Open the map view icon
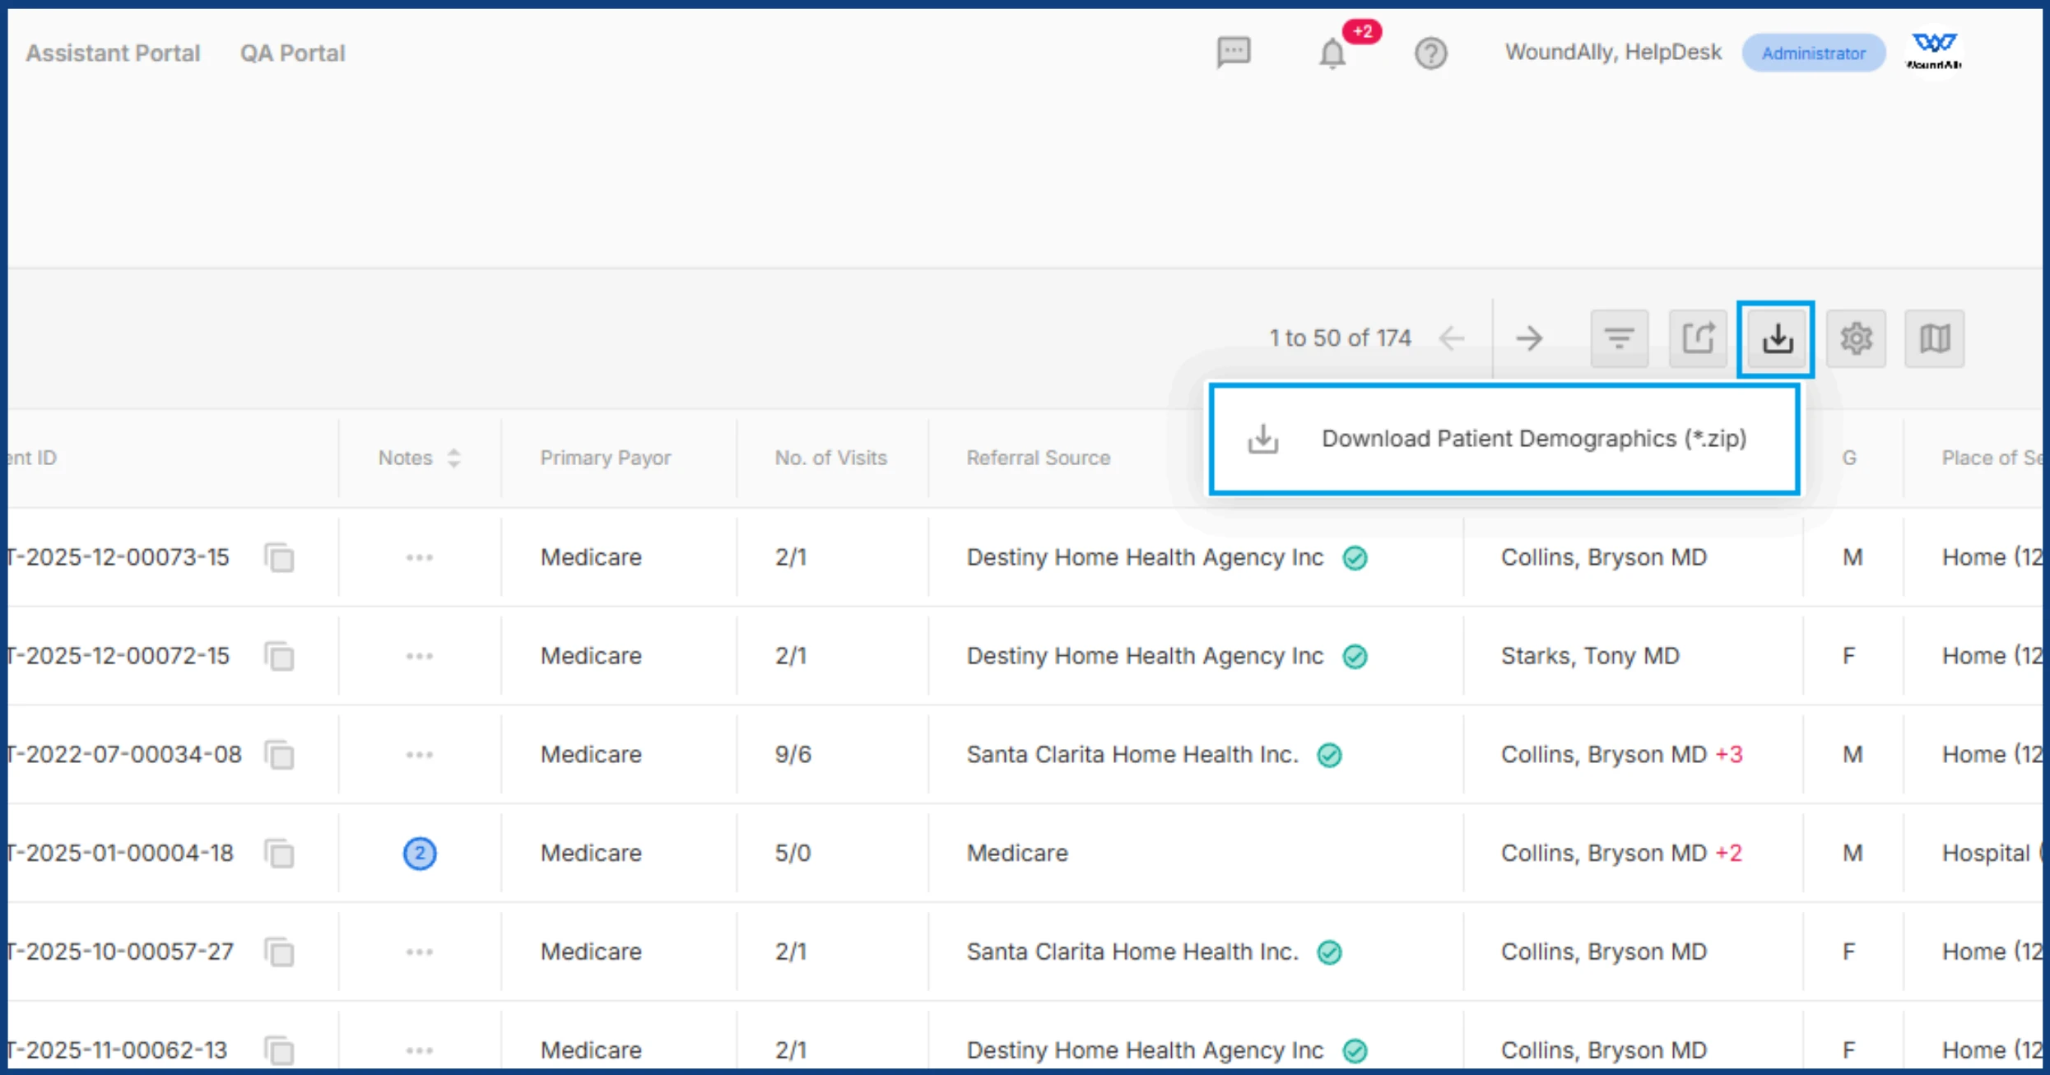Image resolution: width=2050 pixels, height=1075 pixels. point(1934,338)
